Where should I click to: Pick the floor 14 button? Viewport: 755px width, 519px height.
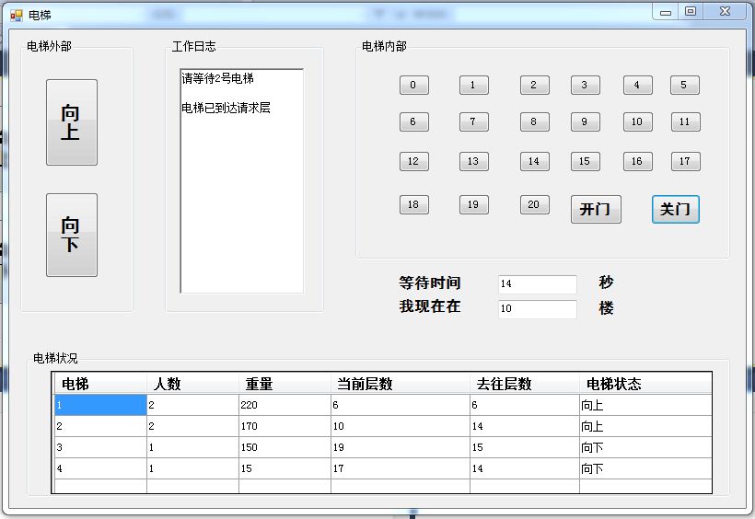(x=534, y=161)
